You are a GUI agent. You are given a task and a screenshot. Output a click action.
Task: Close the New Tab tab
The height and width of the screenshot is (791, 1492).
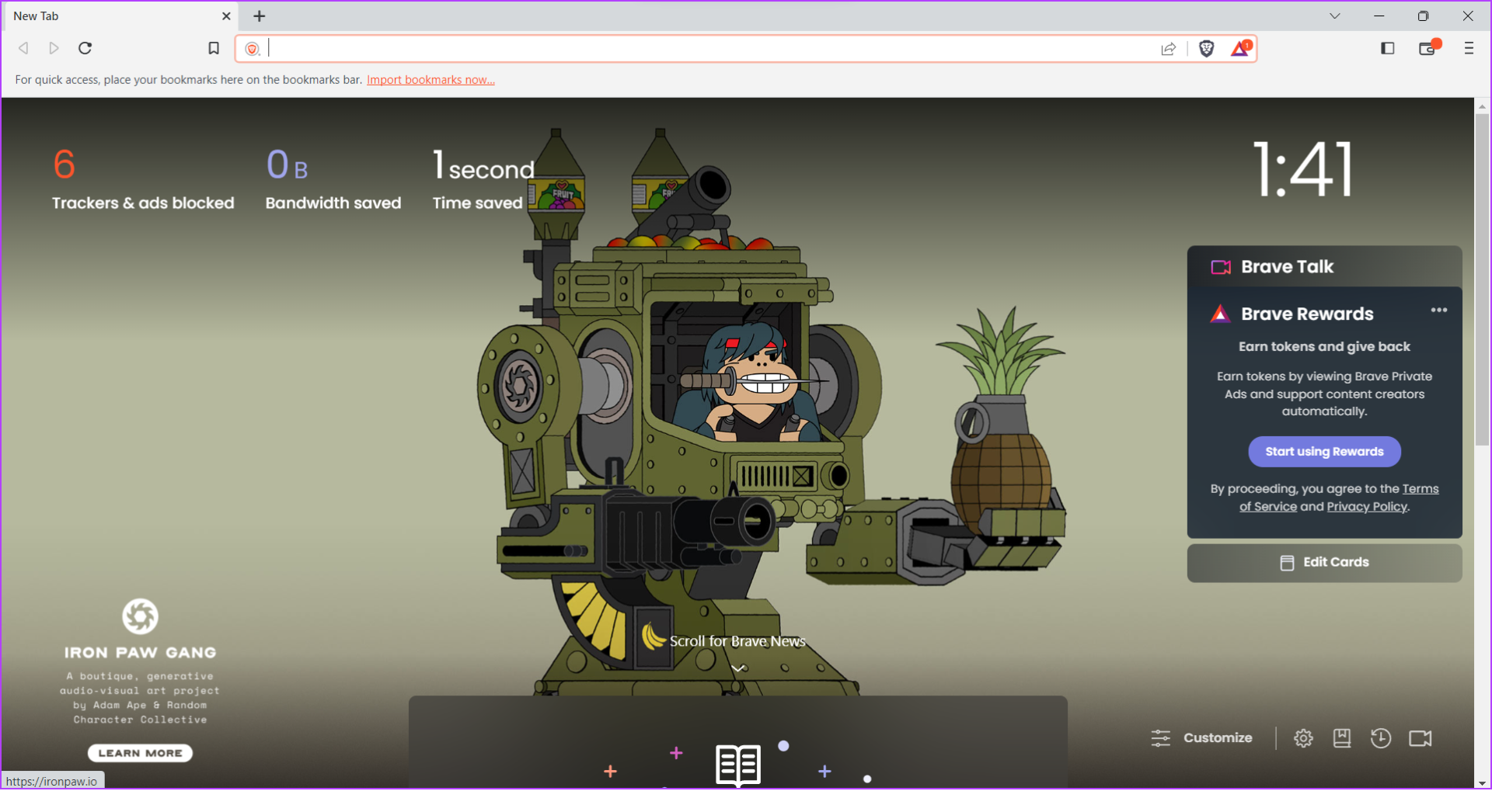pyautogui.click(x=226, y=16)
